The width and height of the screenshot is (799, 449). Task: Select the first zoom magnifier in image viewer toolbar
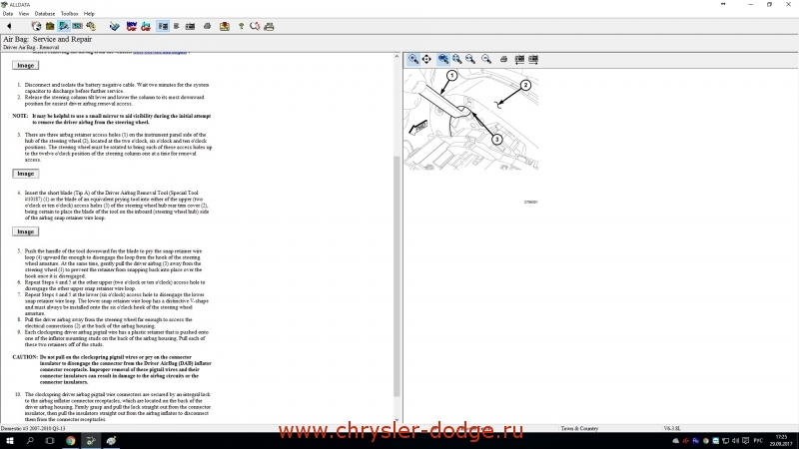413,59
